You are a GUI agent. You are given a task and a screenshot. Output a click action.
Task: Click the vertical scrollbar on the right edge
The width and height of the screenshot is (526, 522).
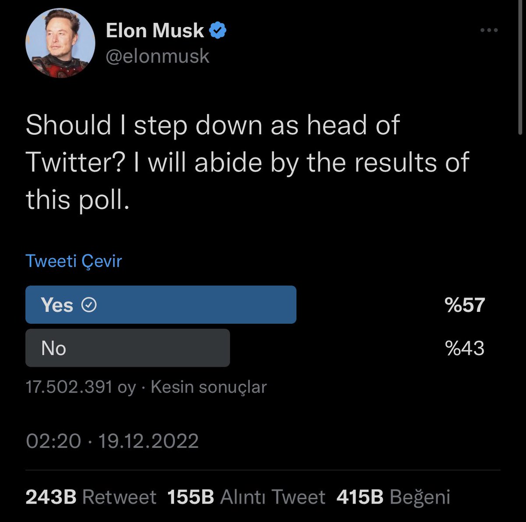point(520,70)
